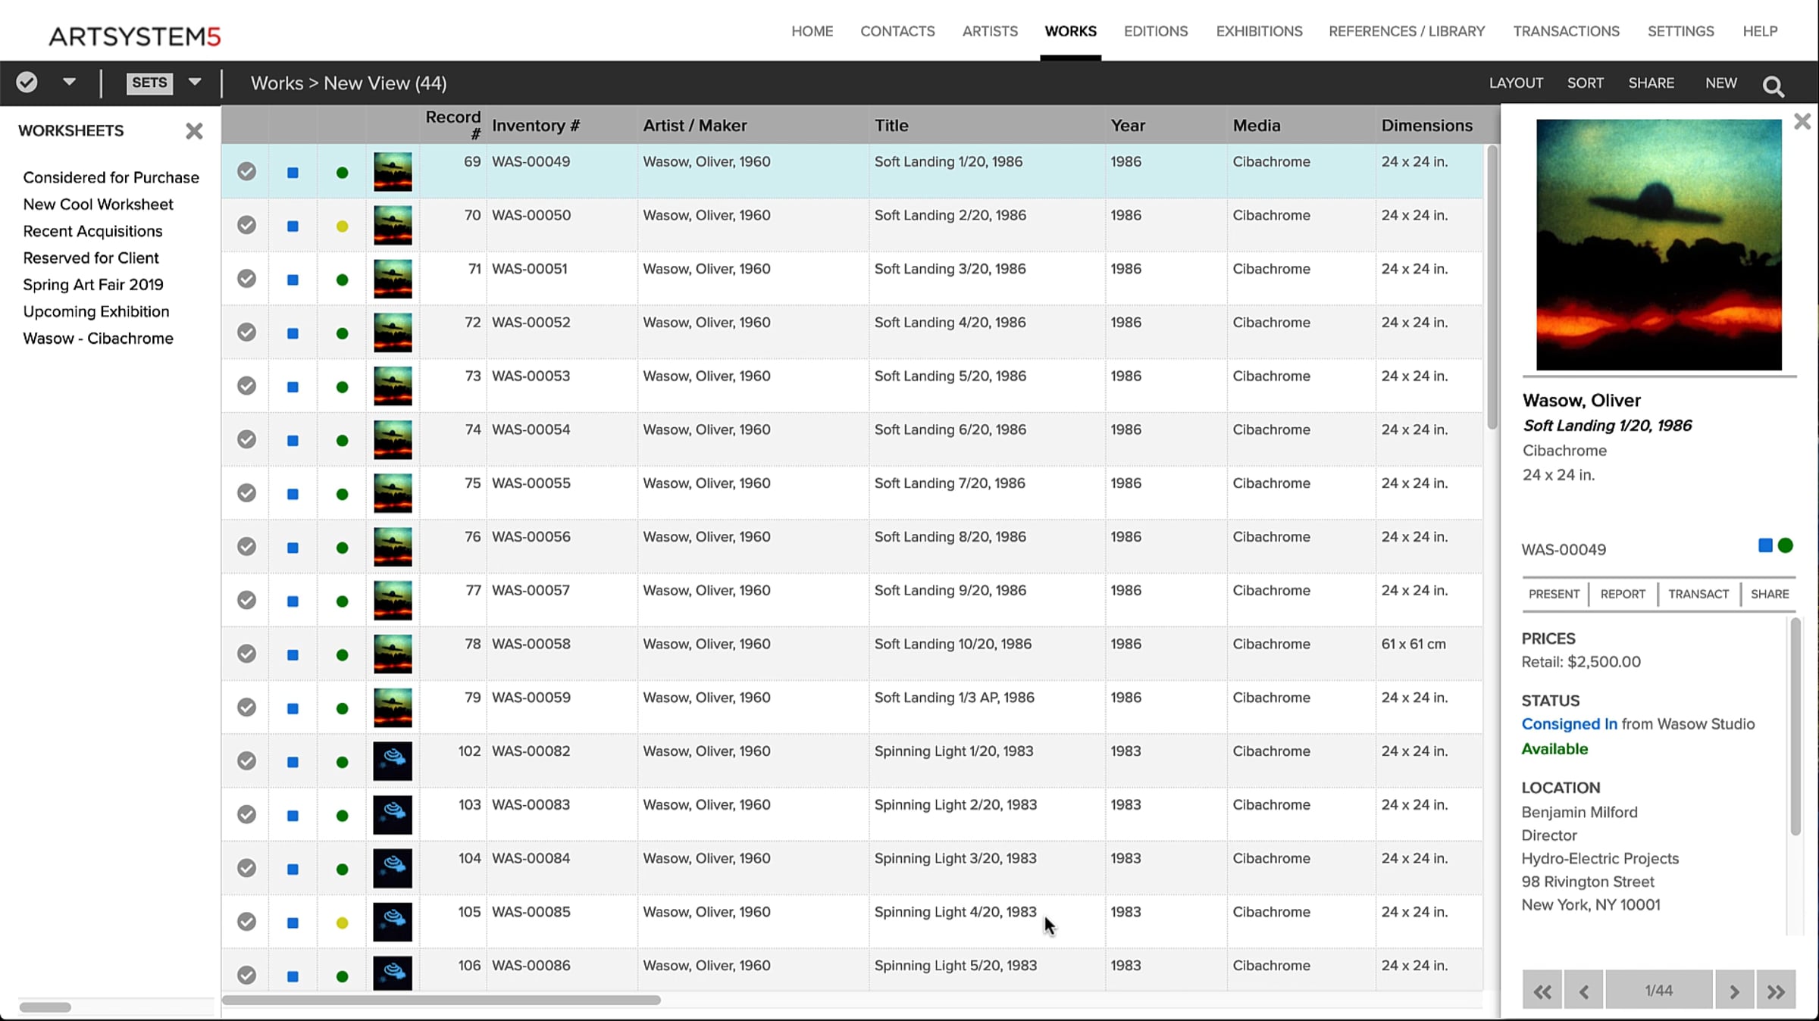Image resolution: width=1819 pixels, height=1021 pixels.
Task: Open the search magnifier icon
Action: tap(1774, 86)
